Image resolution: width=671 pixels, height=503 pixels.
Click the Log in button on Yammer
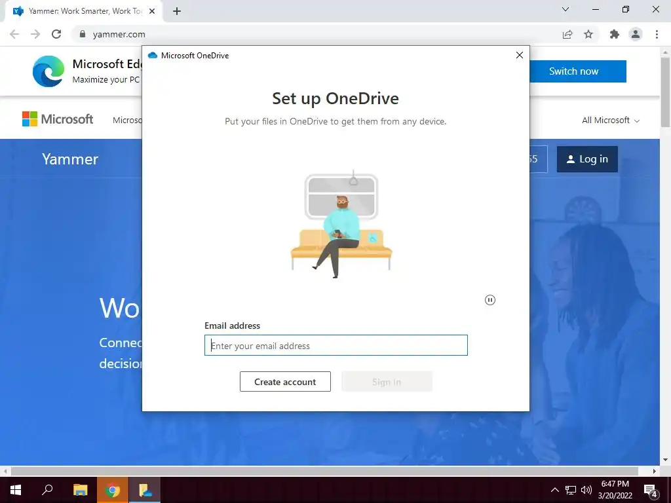click(587, 159)
